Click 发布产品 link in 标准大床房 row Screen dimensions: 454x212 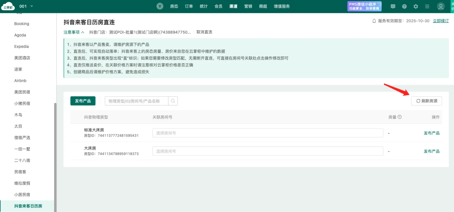tap(432, 133)
